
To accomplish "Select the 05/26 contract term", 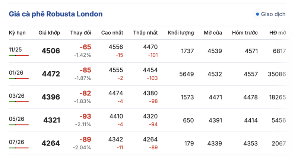I will [x=16, y=119].
